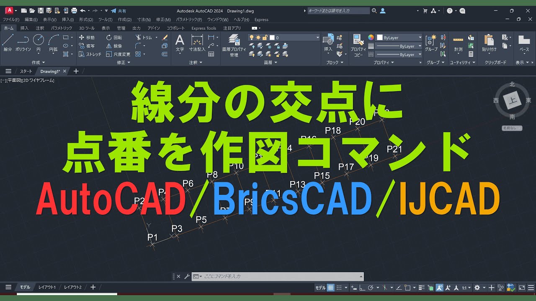This screenshot has height=301, width=536.
Task: Open the annotation scale 1:1 dropdown
Action: [x=467, y=288]
